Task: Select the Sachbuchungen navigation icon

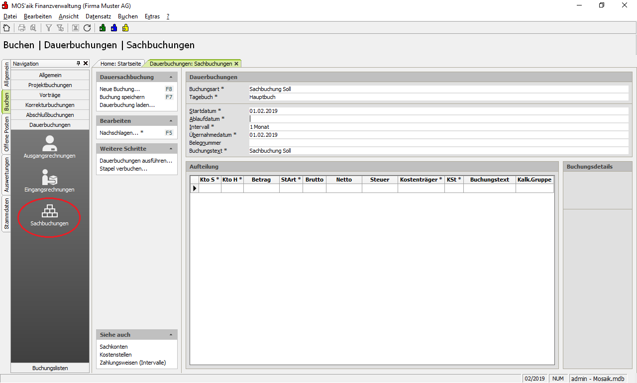Action: point(49,215)
